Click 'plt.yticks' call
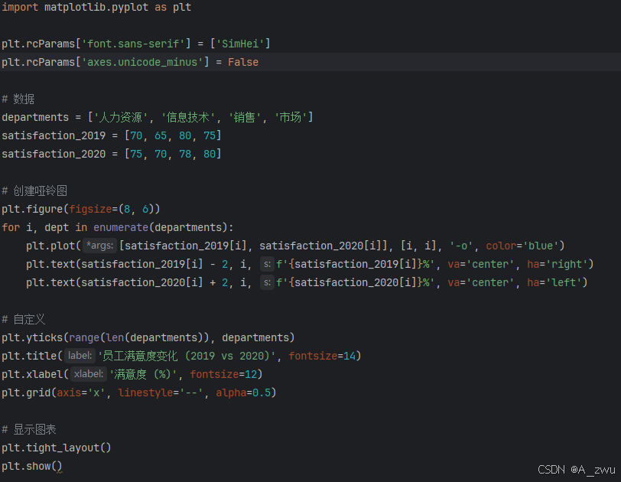621x482 pixels. pos(32,337)
